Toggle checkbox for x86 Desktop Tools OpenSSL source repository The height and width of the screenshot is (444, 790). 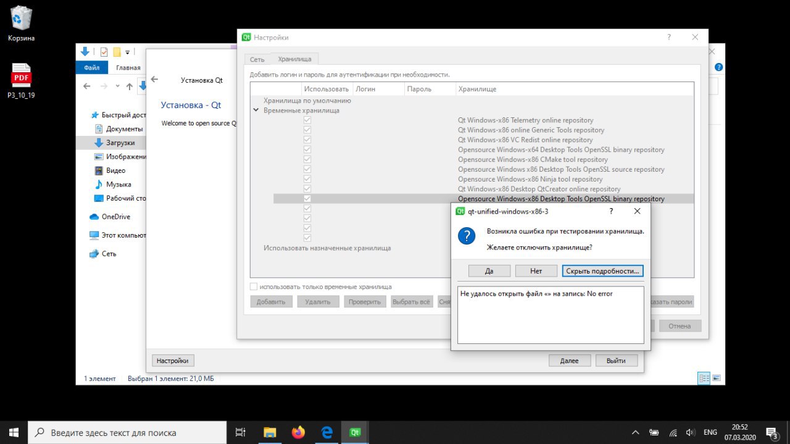pos(307,169)
